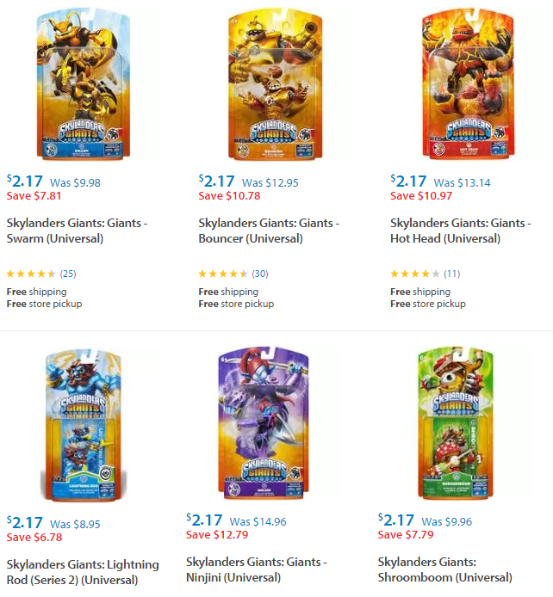Open Skylanders Giants Hot Head (Universal) title link

461,230
